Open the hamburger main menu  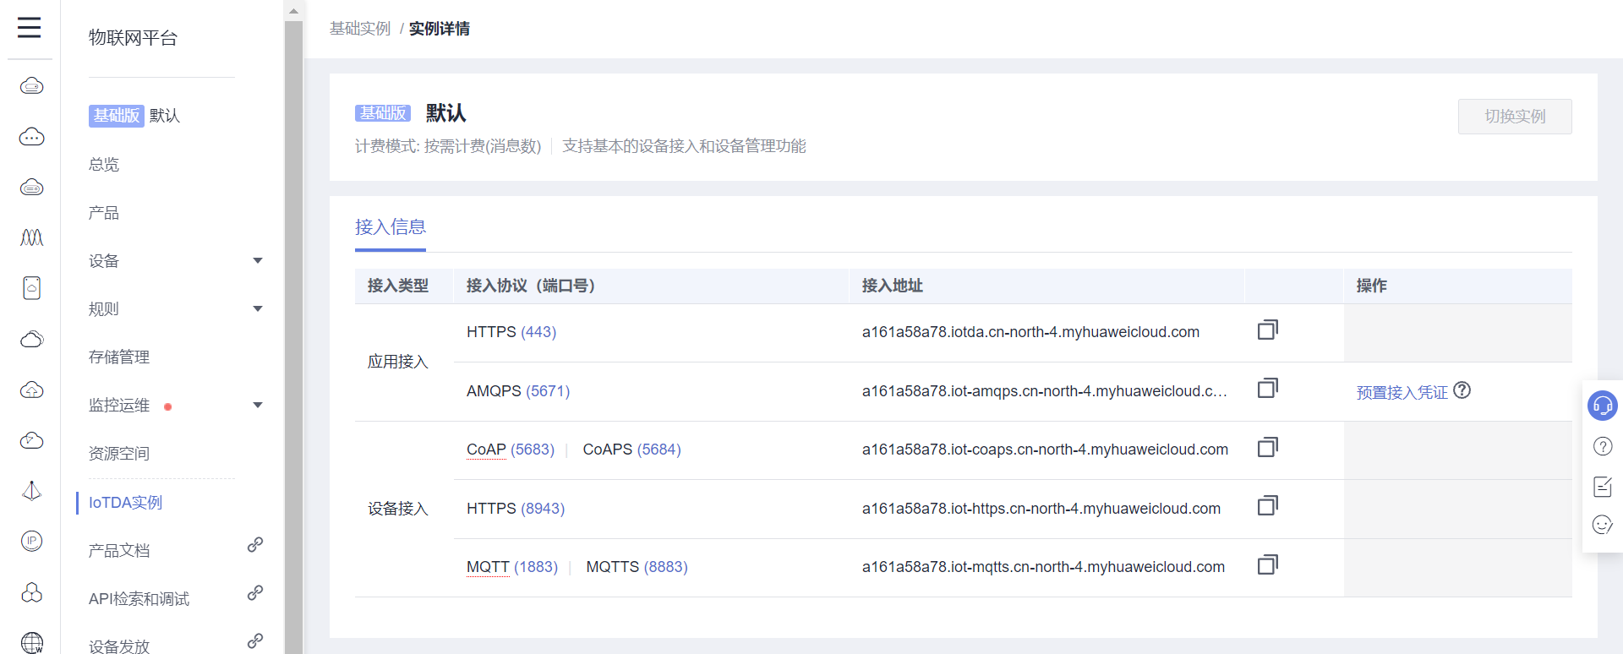tap(30, 28)
